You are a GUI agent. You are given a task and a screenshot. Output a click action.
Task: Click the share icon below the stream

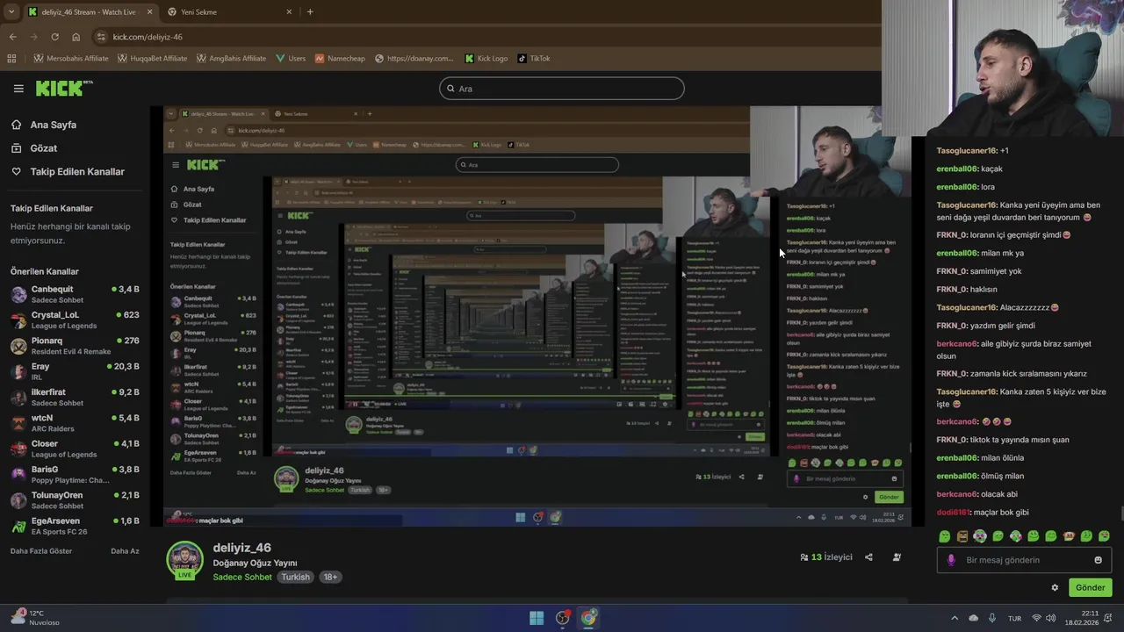click(868, 557)
